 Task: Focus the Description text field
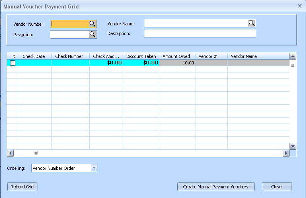(x=200, y=33)
